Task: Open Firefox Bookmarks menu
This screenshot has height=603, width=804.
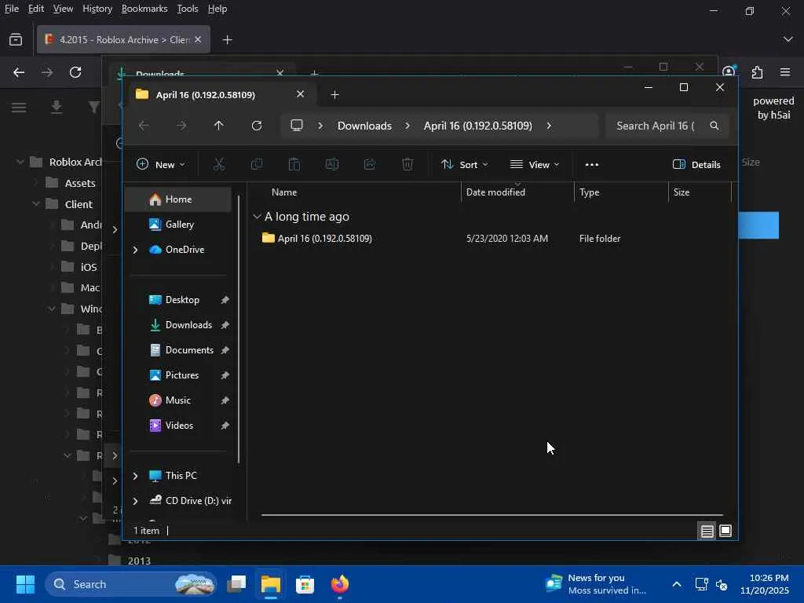Action: [144, 9]
